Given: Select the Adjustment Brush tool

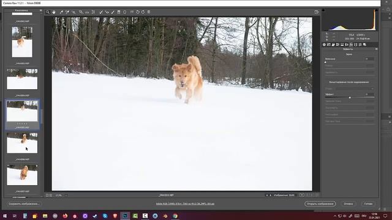Looking at the screenshot, I should pos(113,12).
